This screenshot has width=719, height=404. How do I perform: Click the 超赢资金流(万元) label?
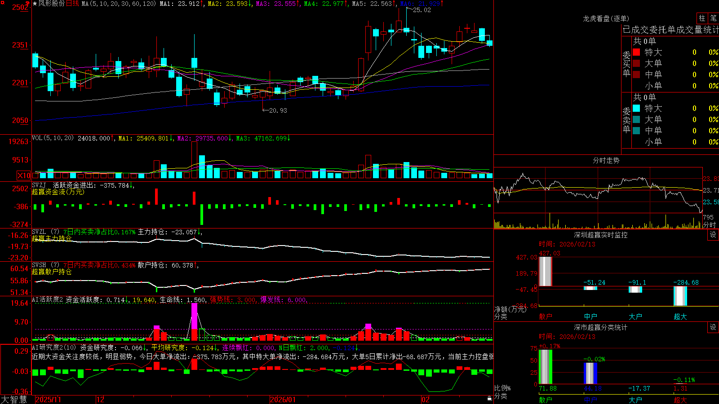click(x=58, y=192)
